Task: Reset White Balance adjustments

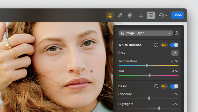Action: pos(156,45)
